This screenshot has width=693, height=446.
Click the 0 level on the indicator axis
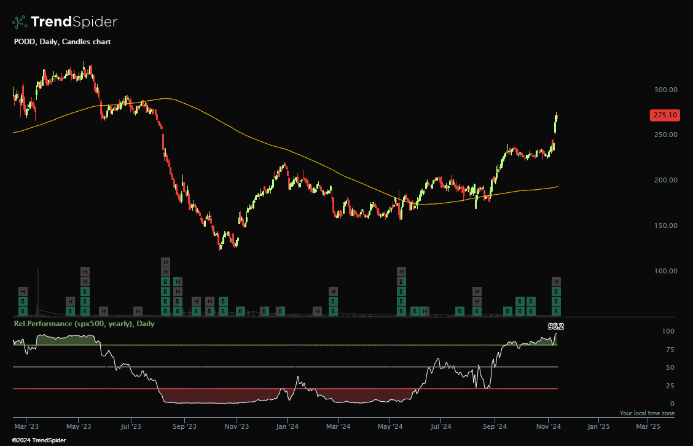[672, 404]
